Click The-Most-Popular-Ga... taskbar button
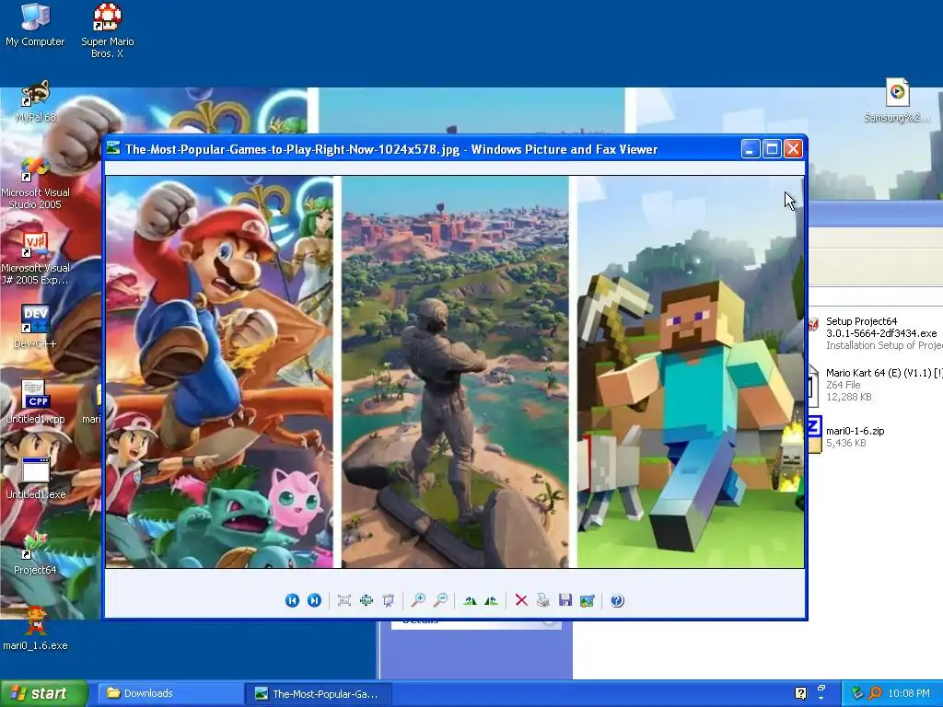The height and width of the screenshot is (707, 943). (x=319, y=693)
